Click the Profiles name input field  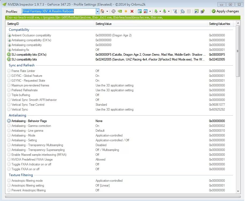click(59, 11)
